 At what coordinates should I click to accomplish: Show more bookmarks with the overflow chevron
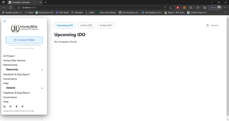225,13
